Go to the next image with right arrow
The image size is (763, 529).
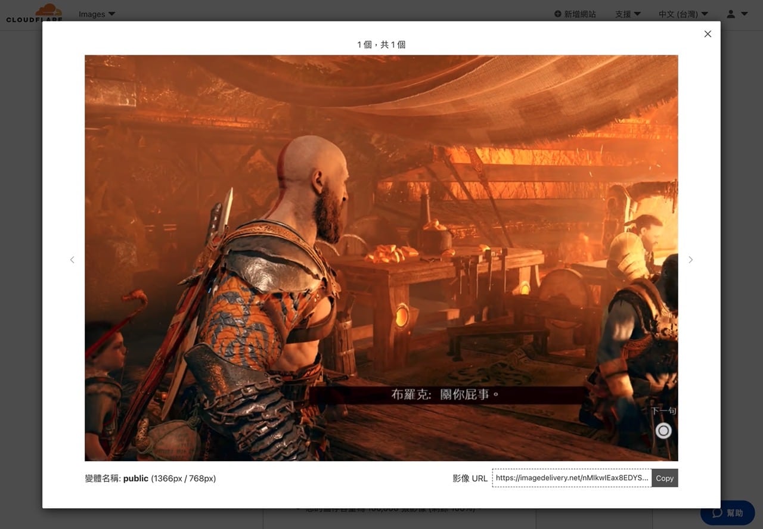tap(690, 260)
